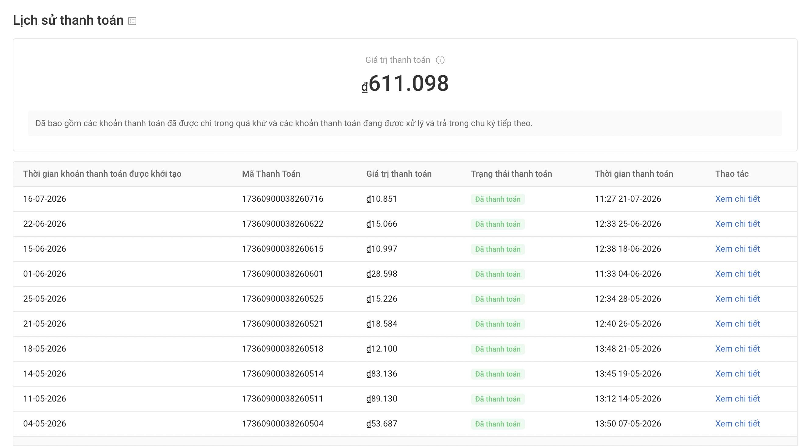The image size is (811, 446).
Task: Select payment code 17360900038260504
Action: tap(282, 424)
